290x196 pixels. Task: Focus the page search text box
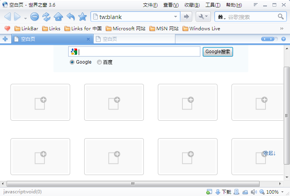tap(134, 52)
